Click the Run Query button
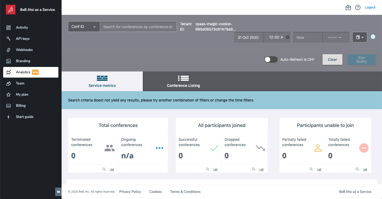382x199 pixels. 362,60
